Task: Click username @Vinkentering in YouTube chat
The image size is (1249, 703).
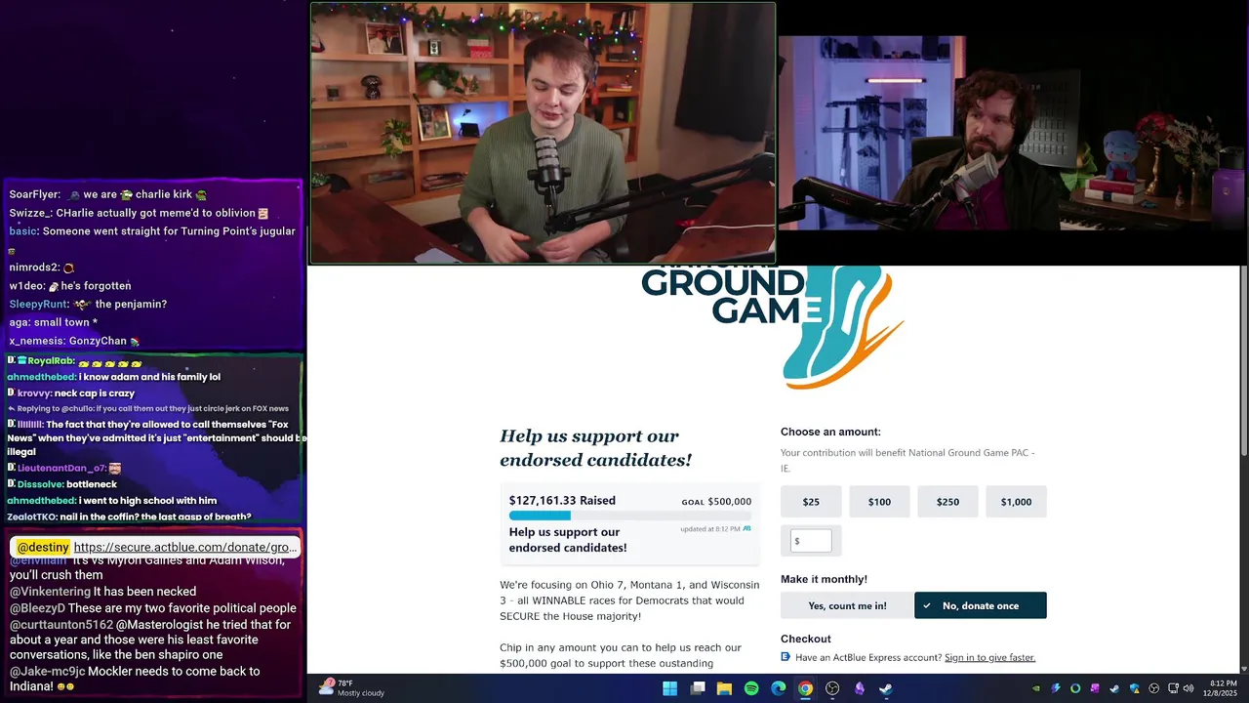Action: [50, 592]
